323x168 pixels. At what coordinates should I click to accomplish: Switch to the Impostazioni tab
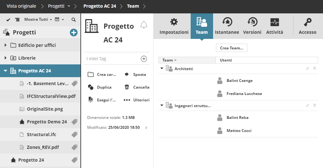[x=174, y=26]
